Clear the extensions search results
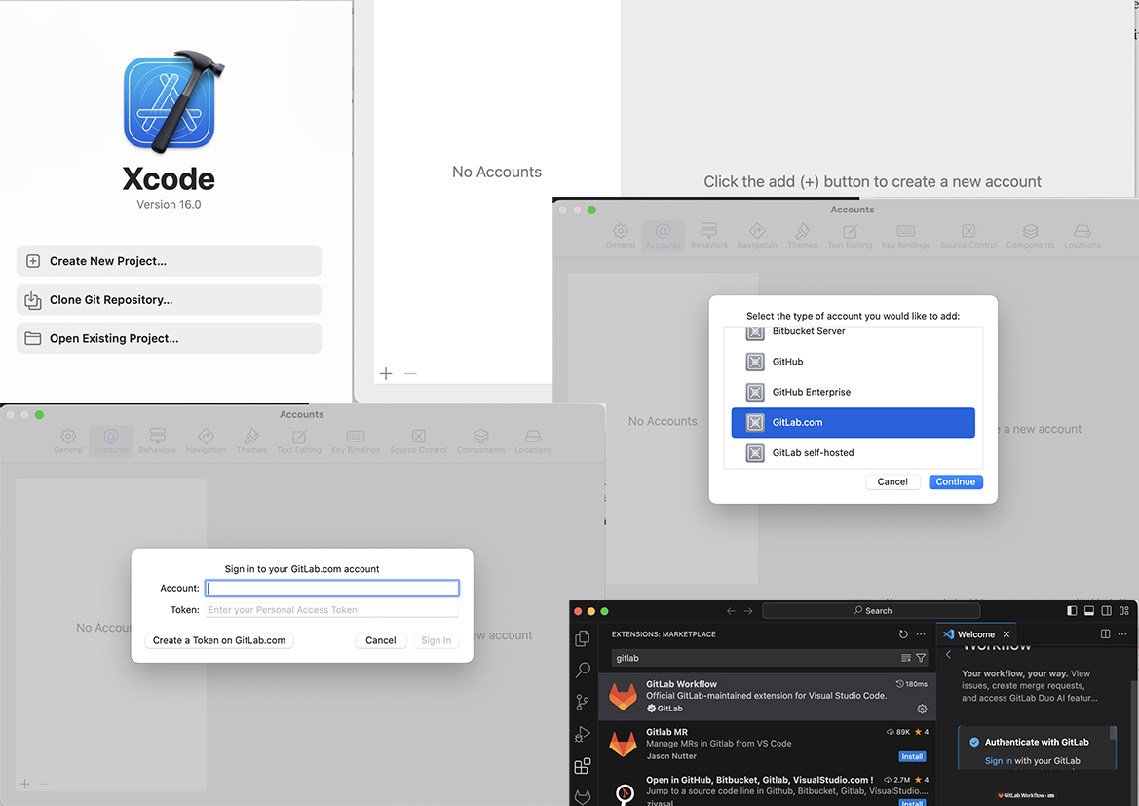 point(906,658)
